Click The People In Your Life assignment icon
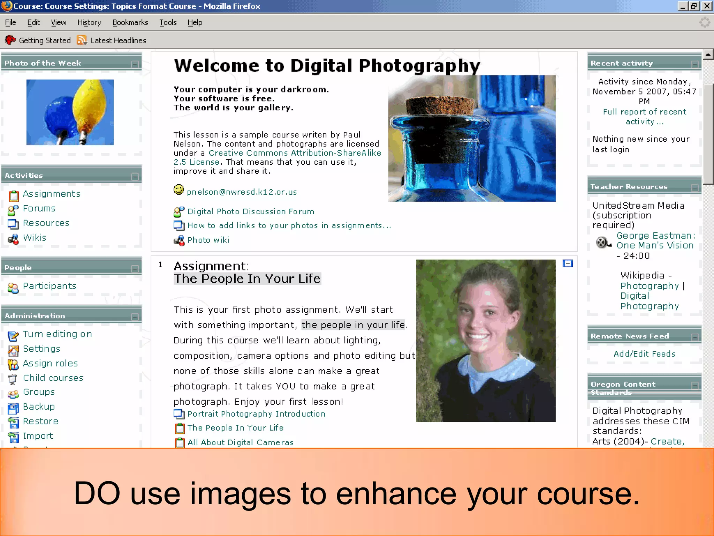This screenshot has height=536, width=714. point(180,428)
